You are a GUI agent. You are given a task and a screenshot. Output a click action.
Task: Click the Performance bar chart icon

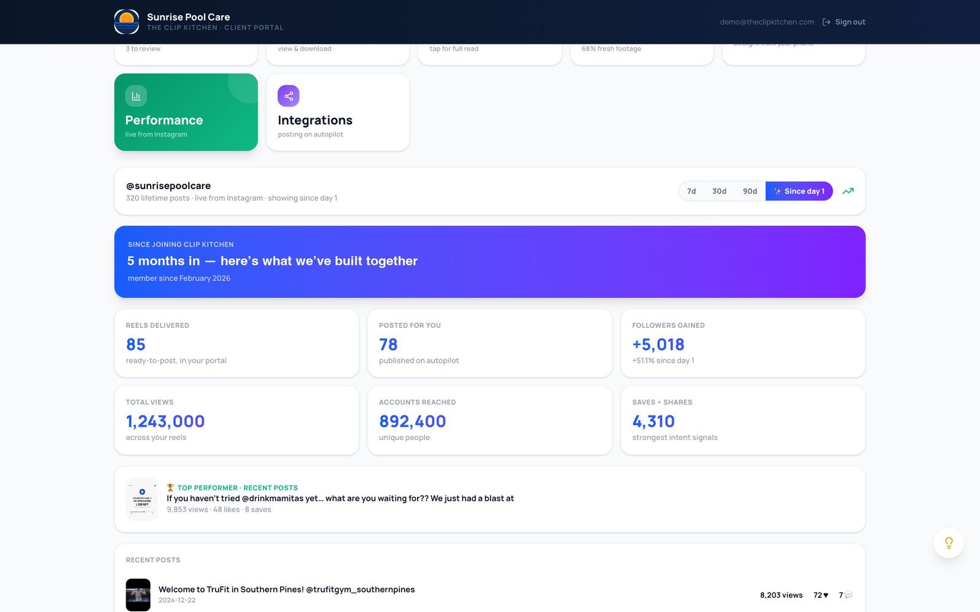136,96
